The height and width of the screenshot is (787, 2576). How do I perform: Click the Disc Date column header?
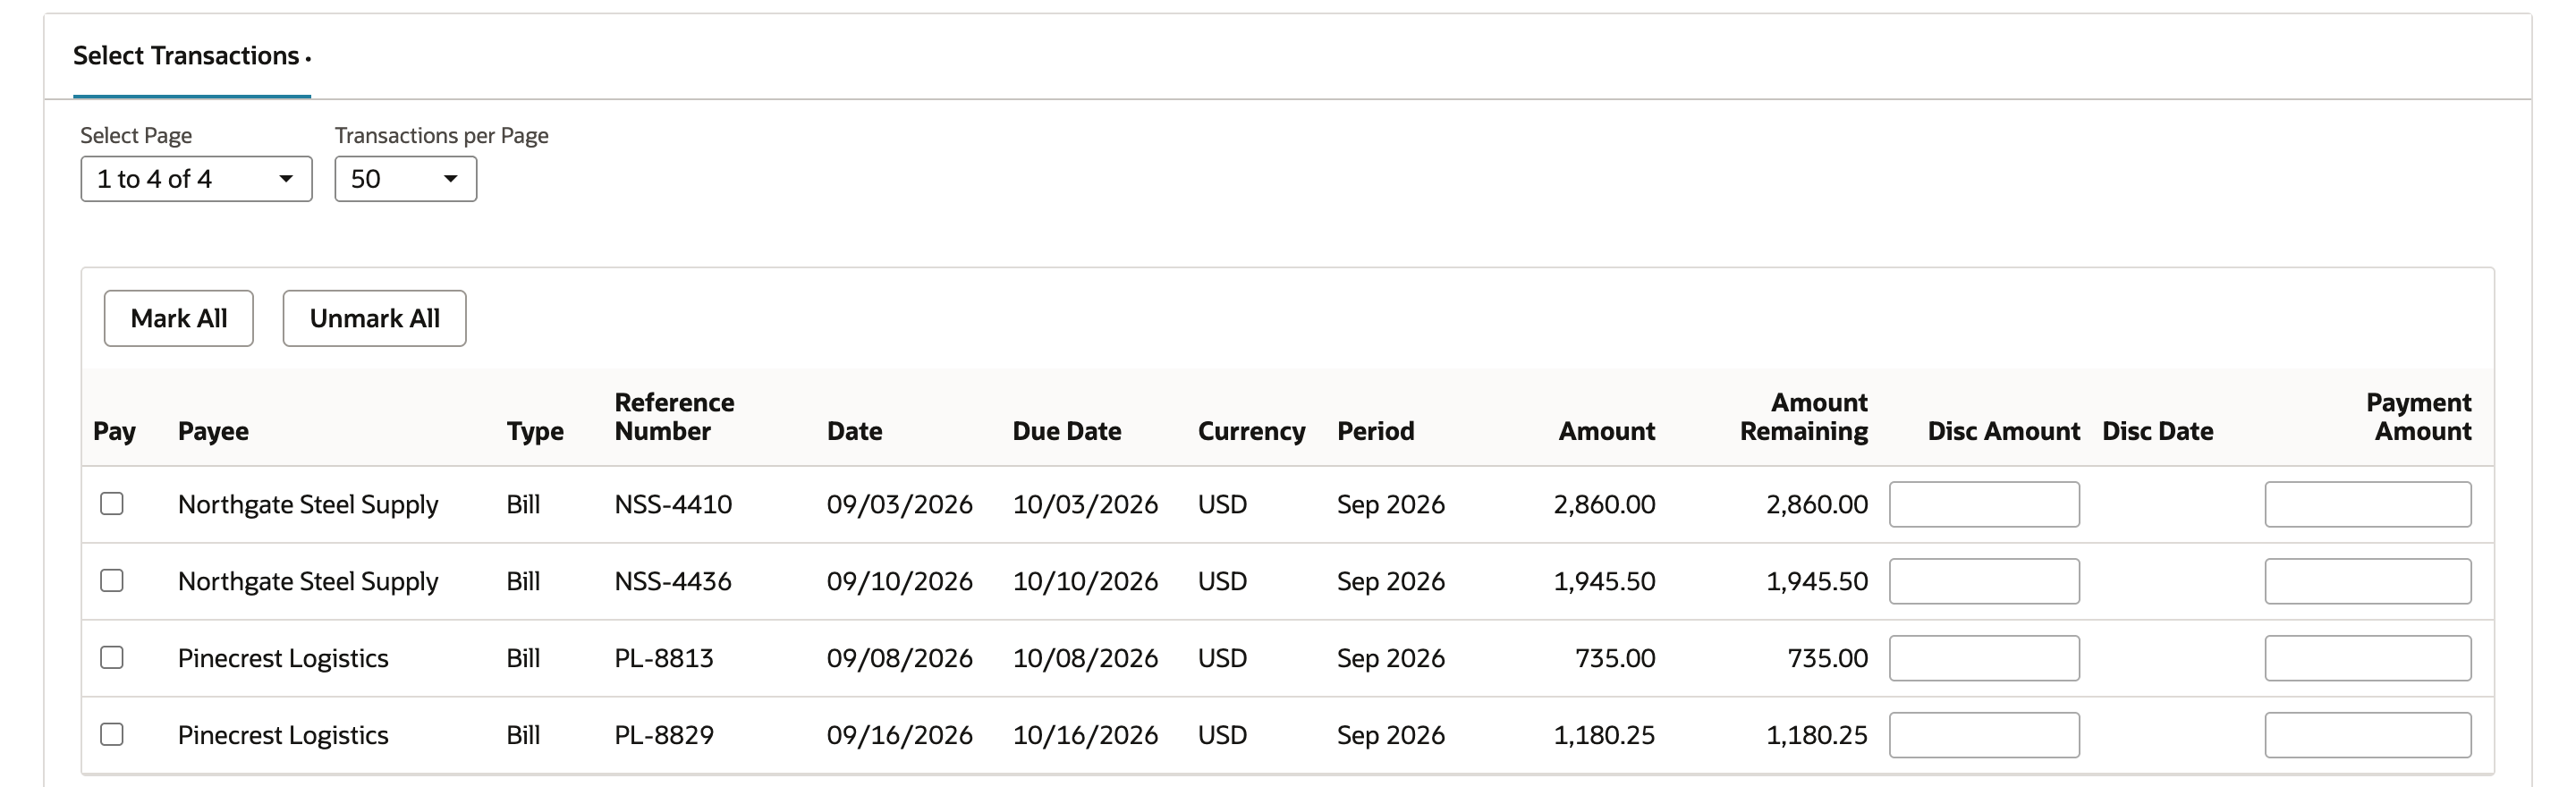(x=2158, y=431)
